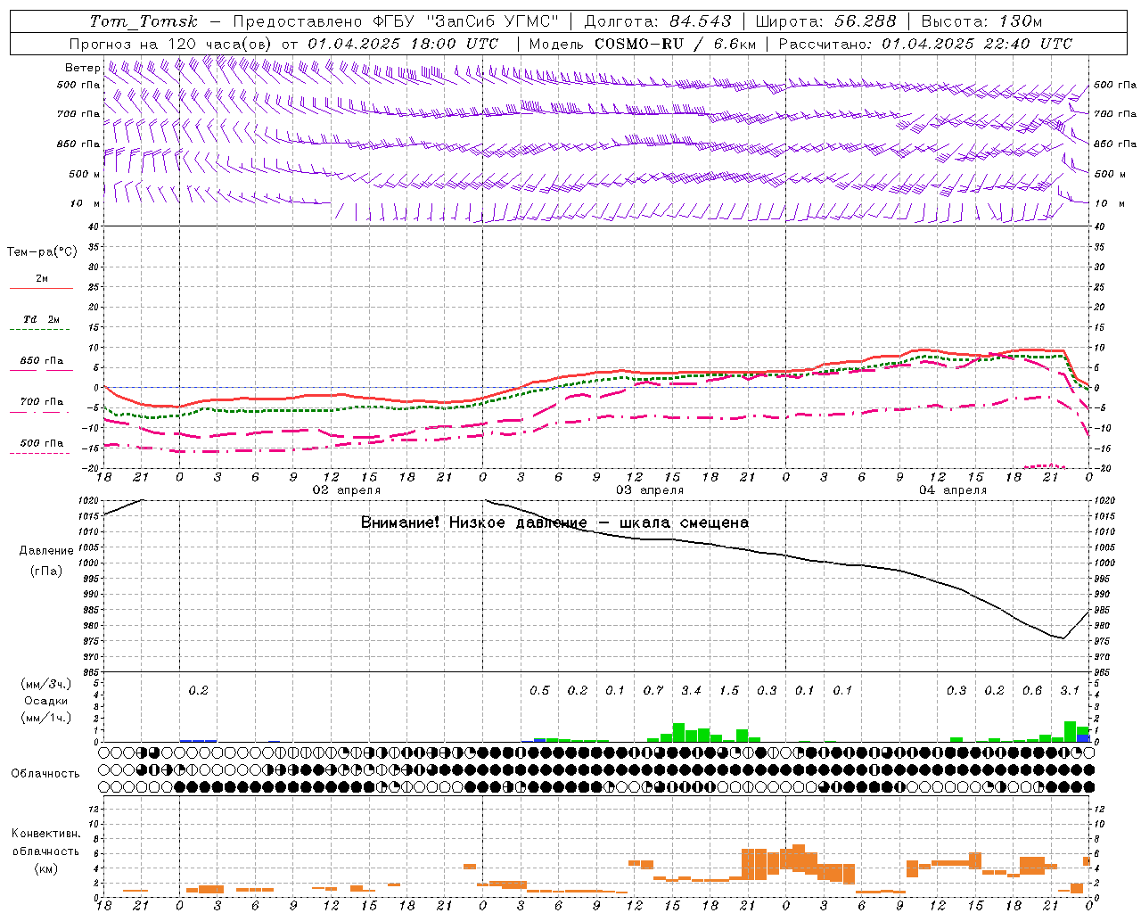Click the "03 апреля" date label
1141x913 pixels.
(650, 490)
